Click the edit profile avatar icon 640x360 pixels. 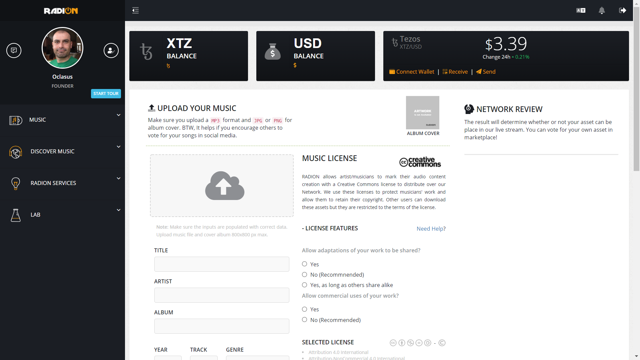point(111,50)
